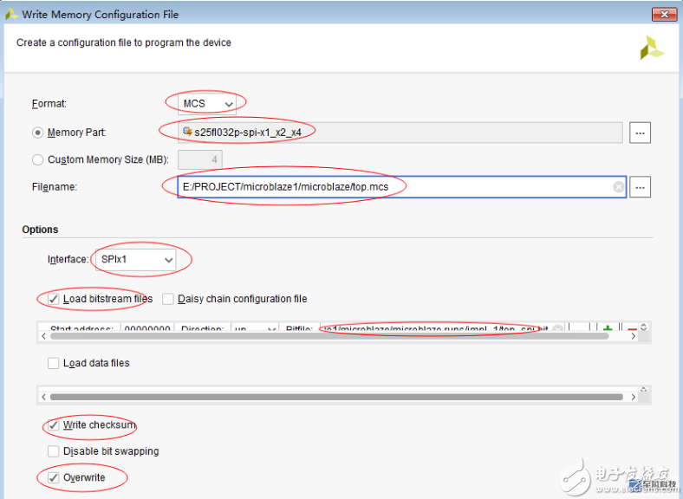Toggle the Write checksum checkbox
This screenshot has height=499, width=683.
(x=55, y=425)
